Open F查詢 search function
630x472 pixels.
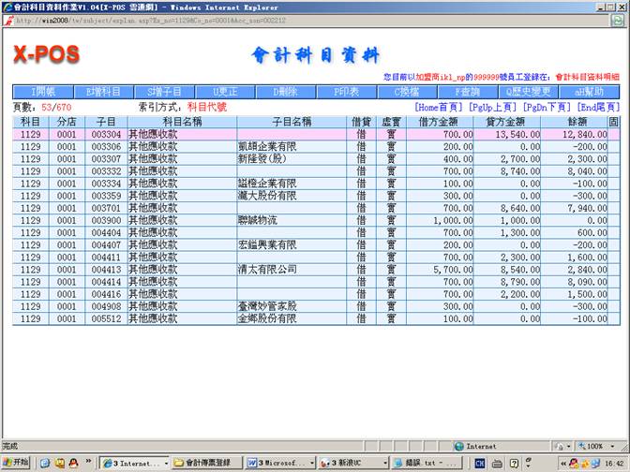[467, 92]
